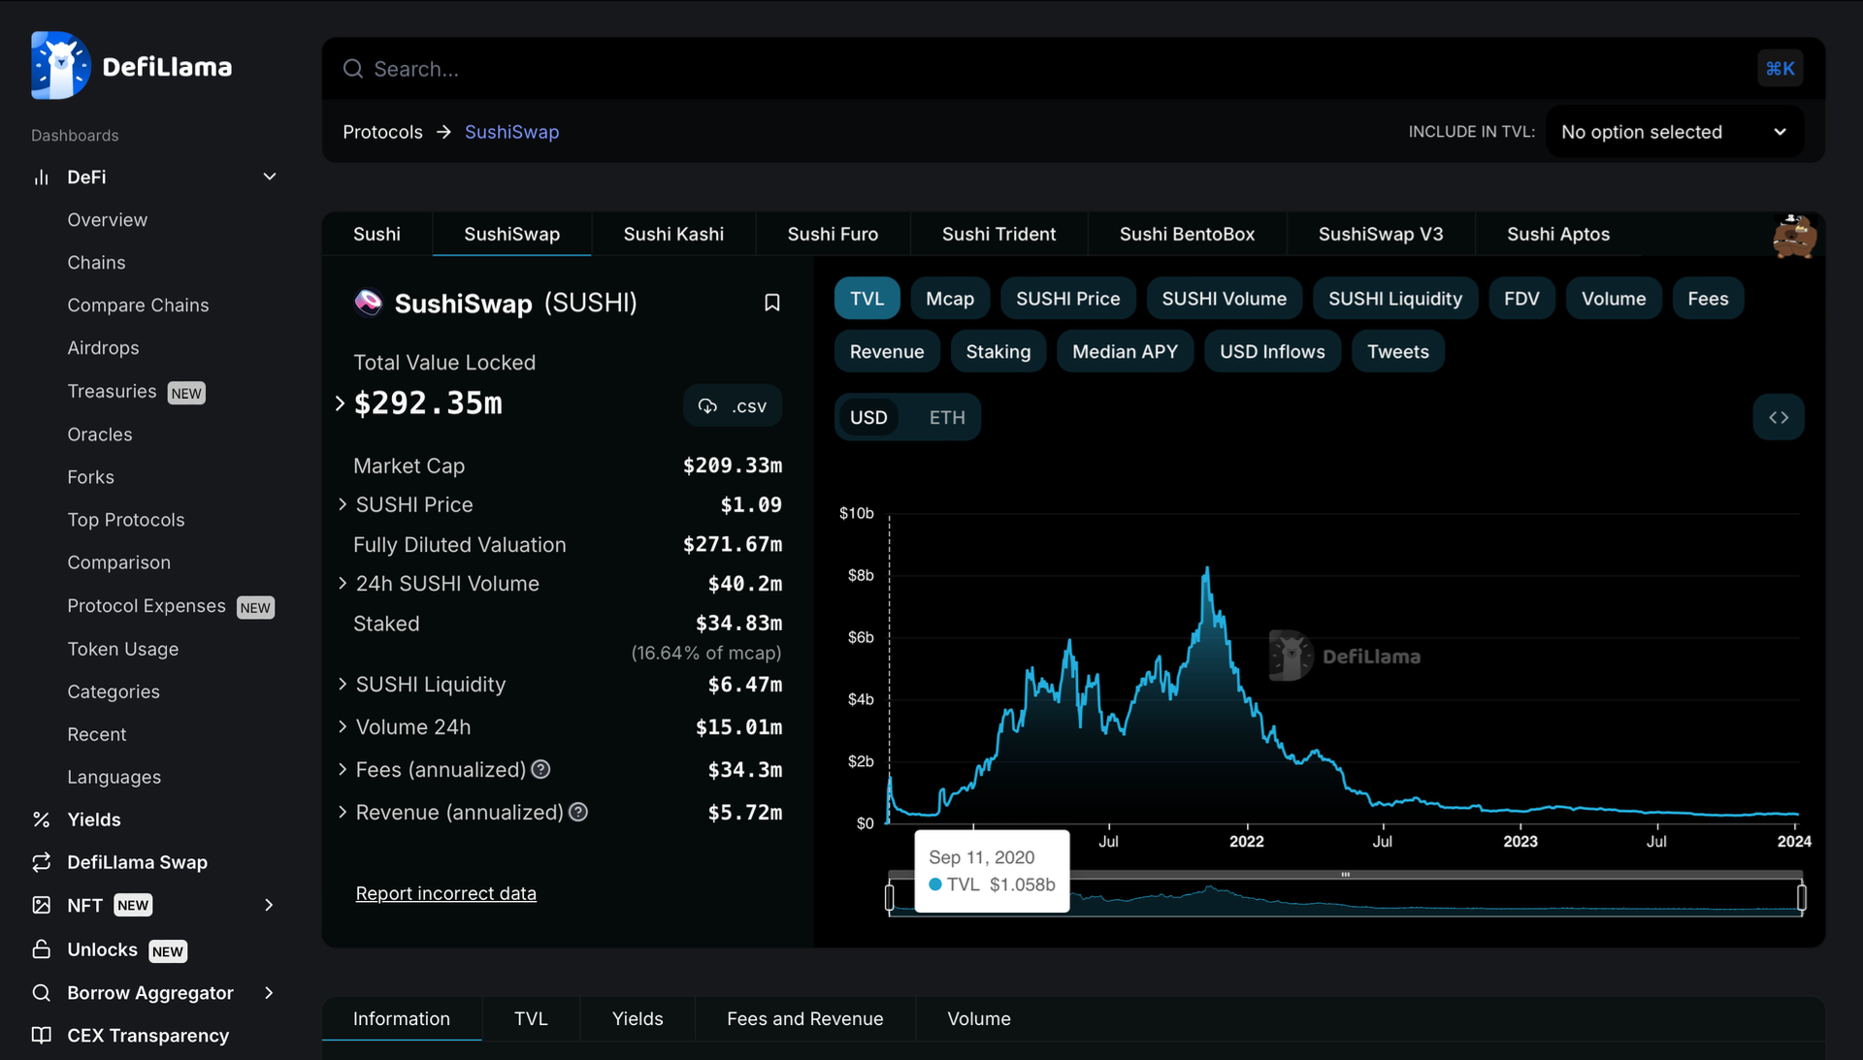Enable Median APY on chart

pyautogui.click(x=1125, y=351)
